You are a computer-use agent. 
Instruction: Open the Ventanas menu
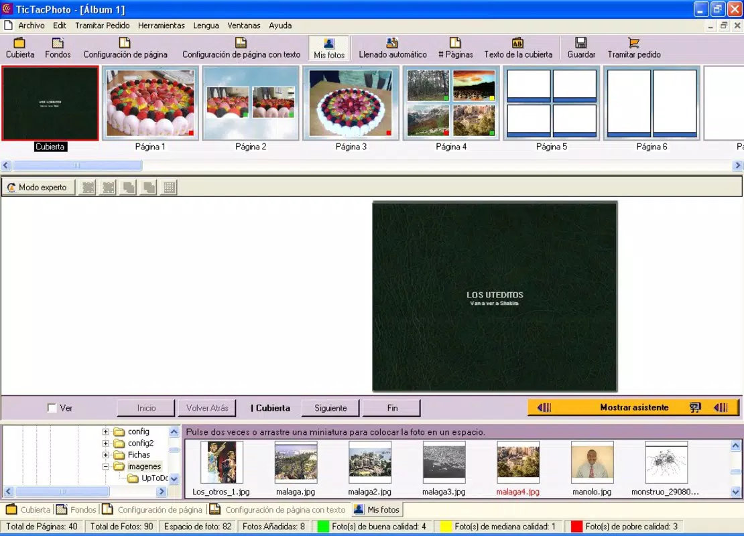click(x=244, y=25)
